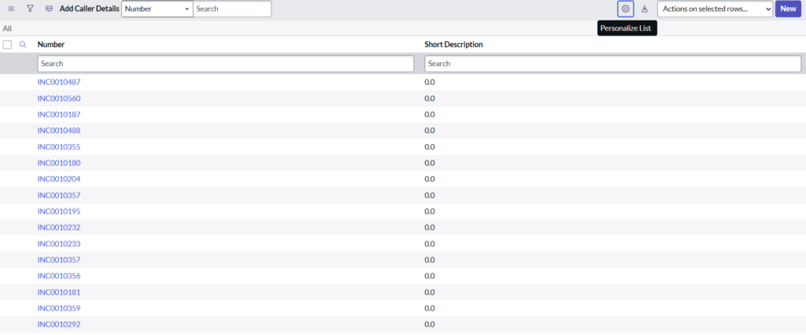Viewport: 806px width, 335px height.
Task: Open incident INC0010487
Action: 59,83
